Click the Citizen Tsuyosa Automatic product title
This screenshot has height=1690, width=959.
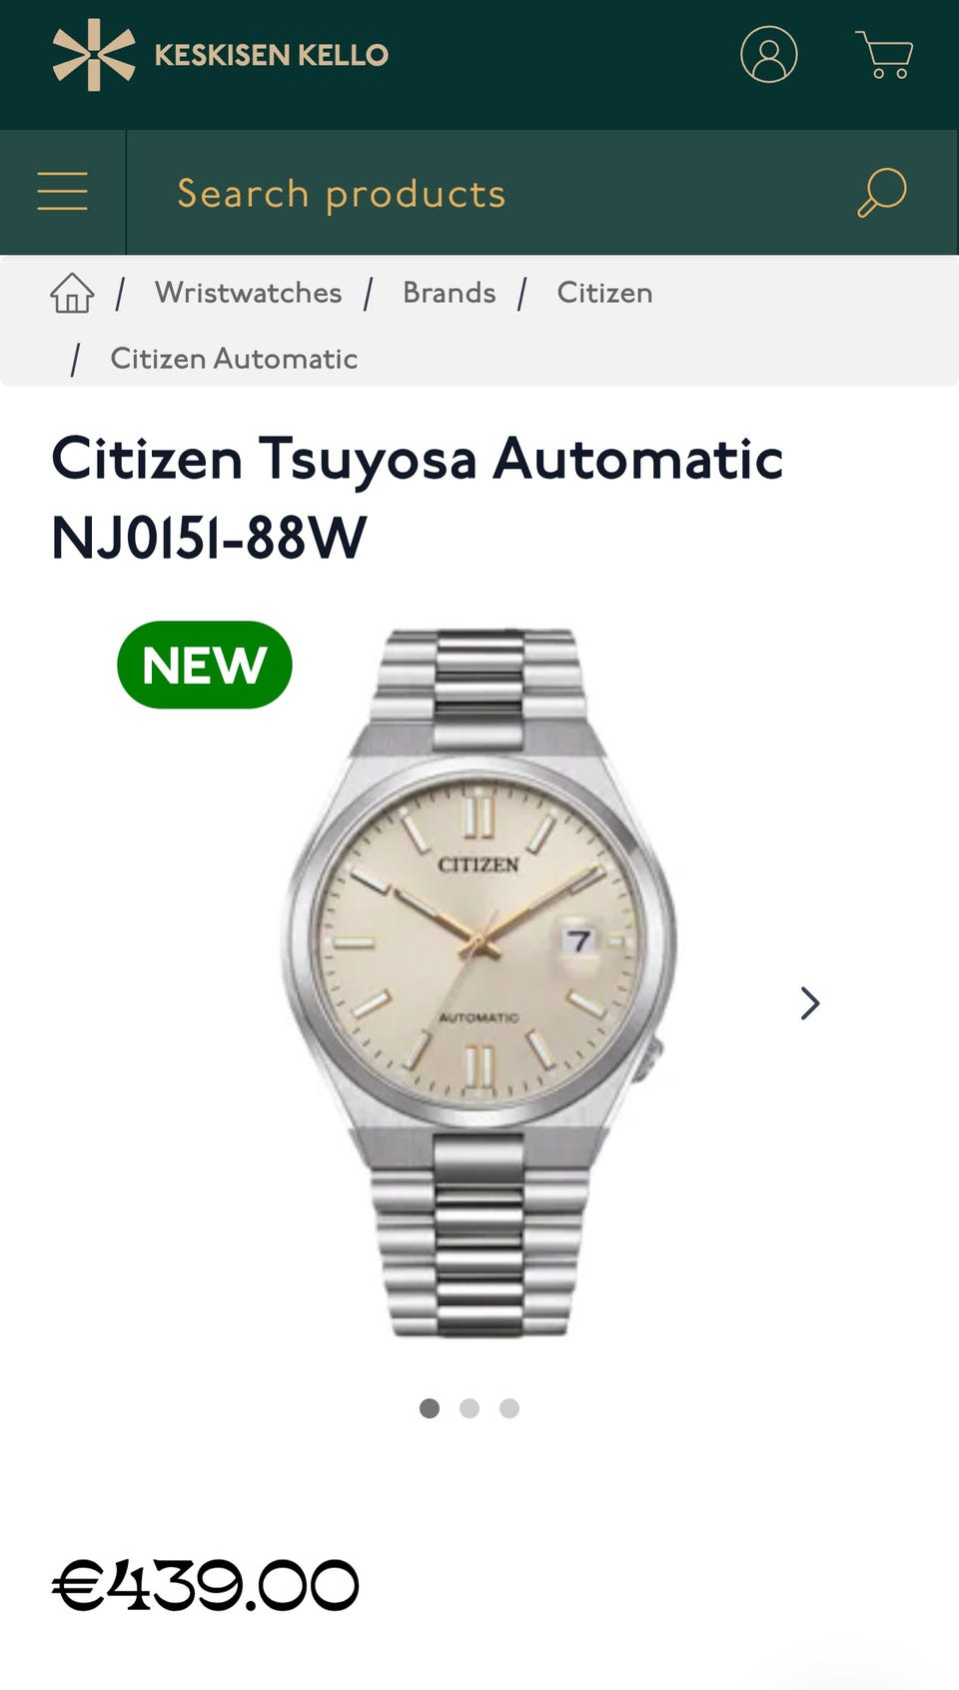(418, 498)
